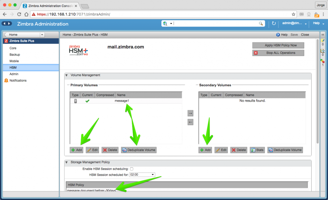
Task: Move volume to primary with left arrow
Action: 190,122
